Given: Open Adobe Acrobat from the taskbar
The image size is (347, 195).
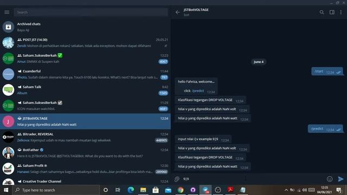Looking at the screenshot, I should pyautogui.click(x=230, y=190).
